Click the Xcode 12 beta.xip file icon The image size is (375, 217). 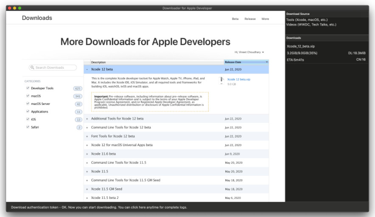(x=221, y=81)
